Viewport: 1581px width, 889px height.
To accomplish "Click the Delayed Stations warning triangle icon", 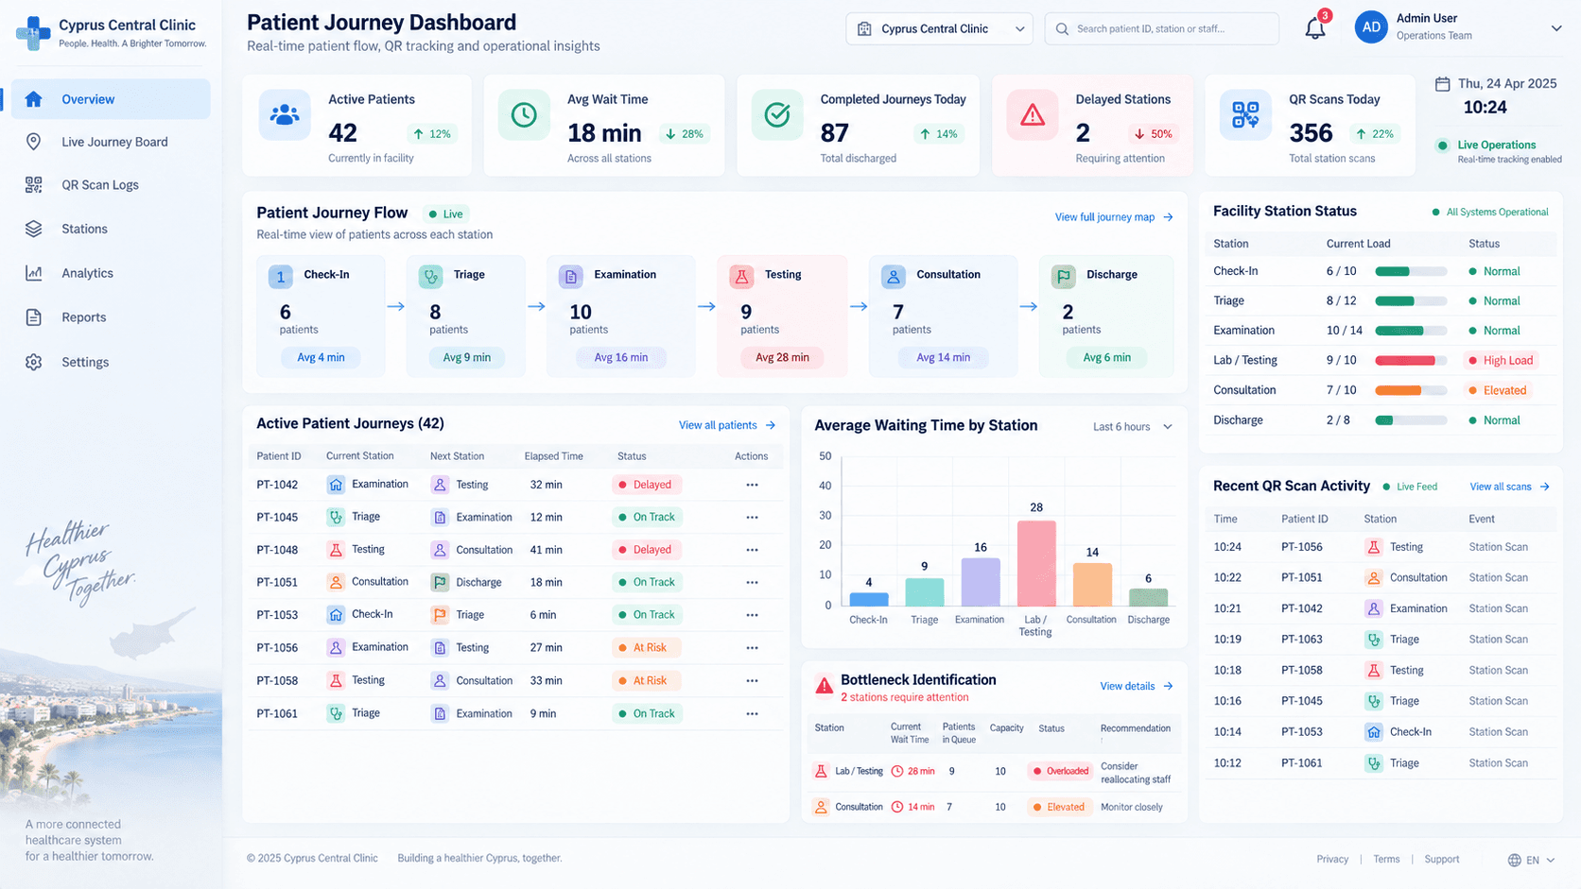I will (1033, 115).
